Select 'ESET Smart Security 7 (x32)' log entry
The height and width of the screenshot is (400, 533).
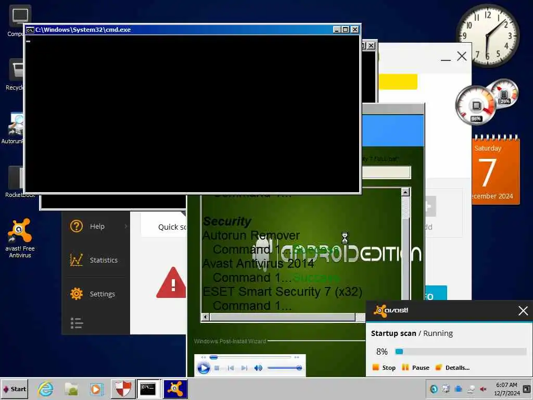[x=283, y=292]
